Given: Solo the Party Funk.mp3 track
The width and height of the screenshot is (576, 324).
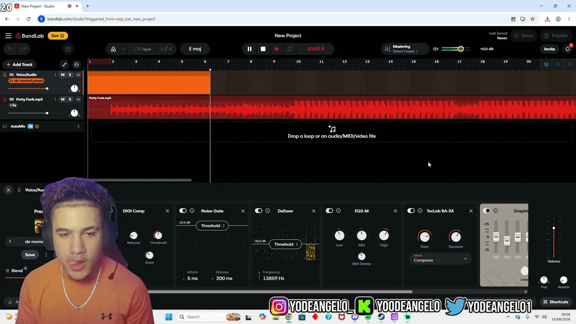Looking at the screenshot, I should [x=70, y=99].
